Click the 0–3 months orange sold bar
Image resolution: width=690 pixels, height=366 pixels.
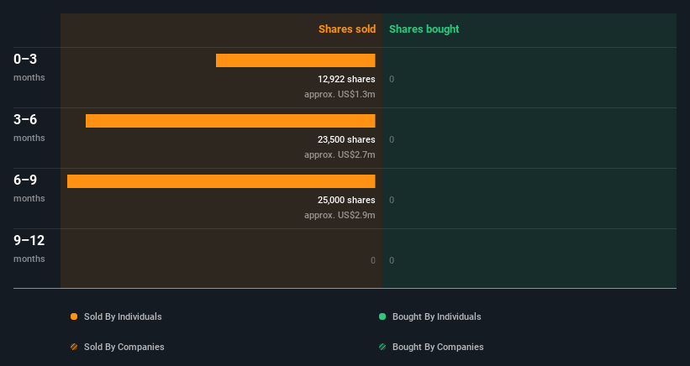pos(296,60)
